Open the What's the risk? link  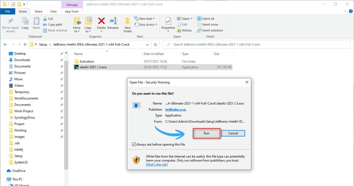[157, 164]
